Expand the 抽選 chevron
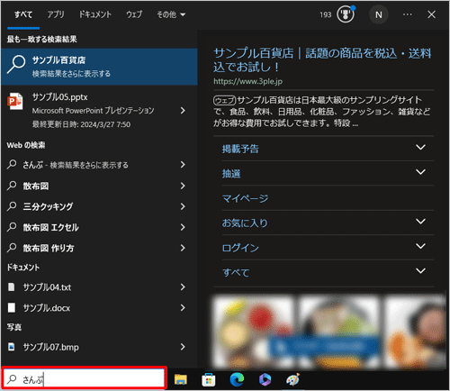450x391 pixels. pyautogui.click(x=421, y=172)
